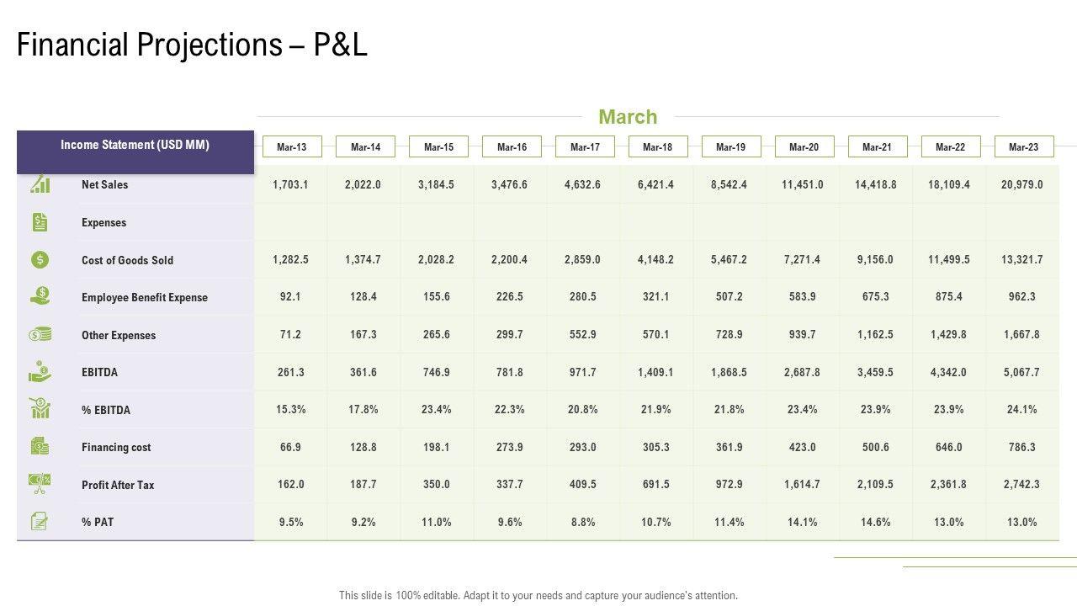Click the Employee Benefit Expense hand-with-coin icon

pos(40,296)
